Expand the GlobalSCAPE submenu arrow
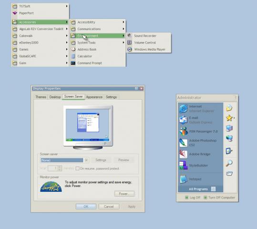The image size is (257, 229). (67, 56)
